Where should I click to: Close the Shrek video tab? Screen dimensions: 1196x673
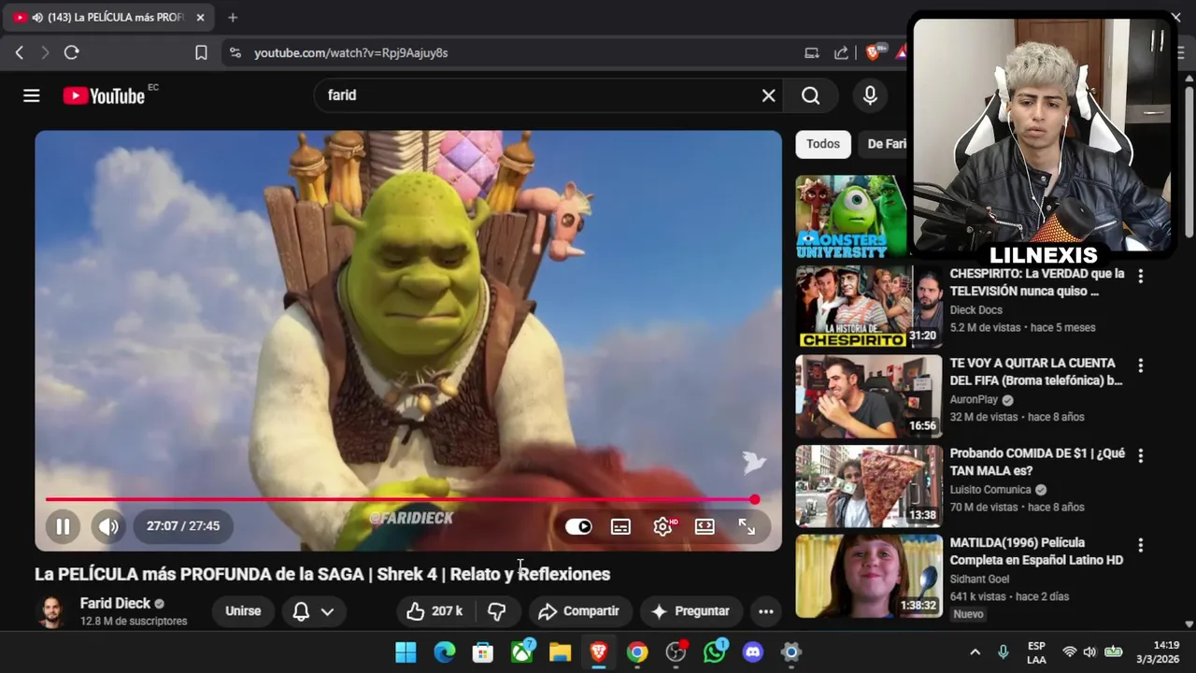pos(200,18)
